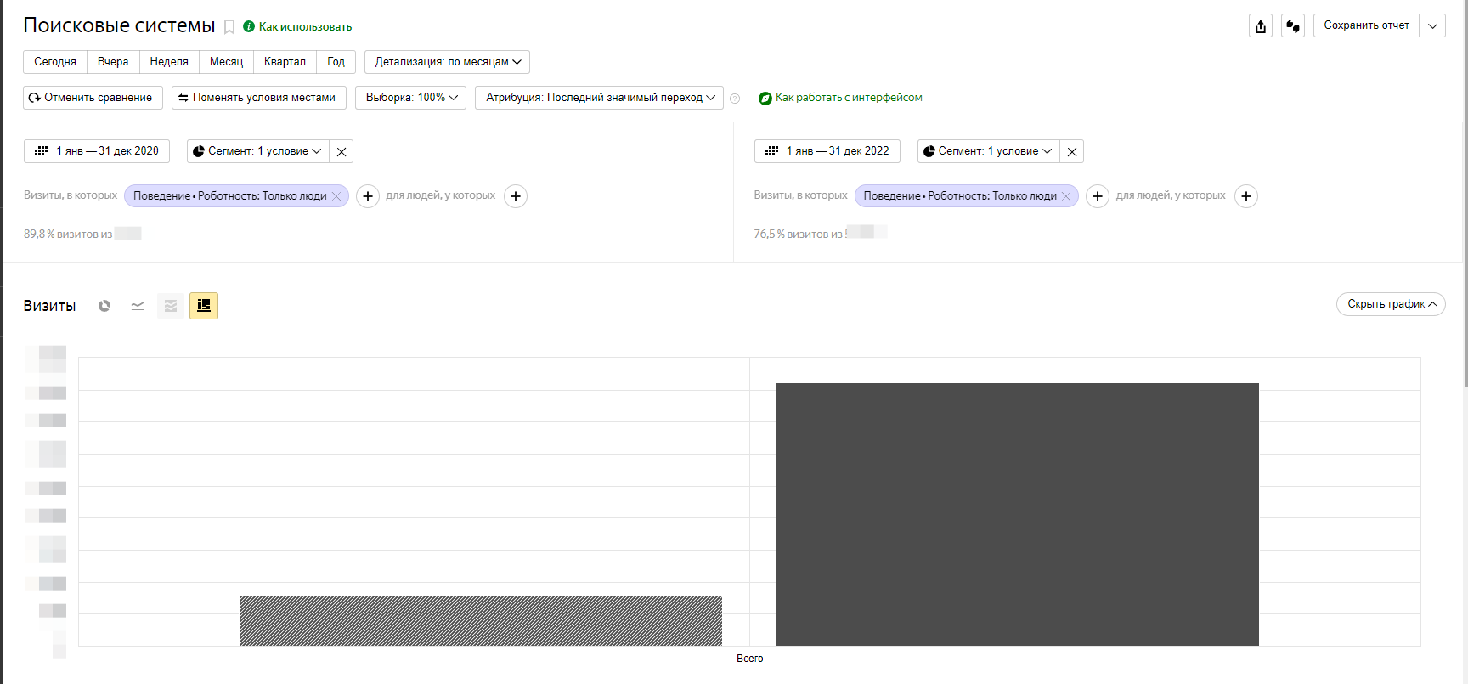
Task: Switch chart to line graph view
Action: (x=138, y=306)
